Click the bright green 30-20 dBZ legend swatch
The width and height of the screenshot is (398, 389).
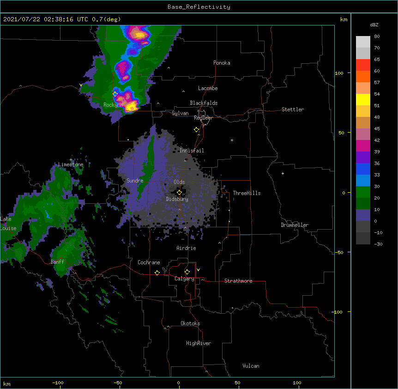click(363, 192)
